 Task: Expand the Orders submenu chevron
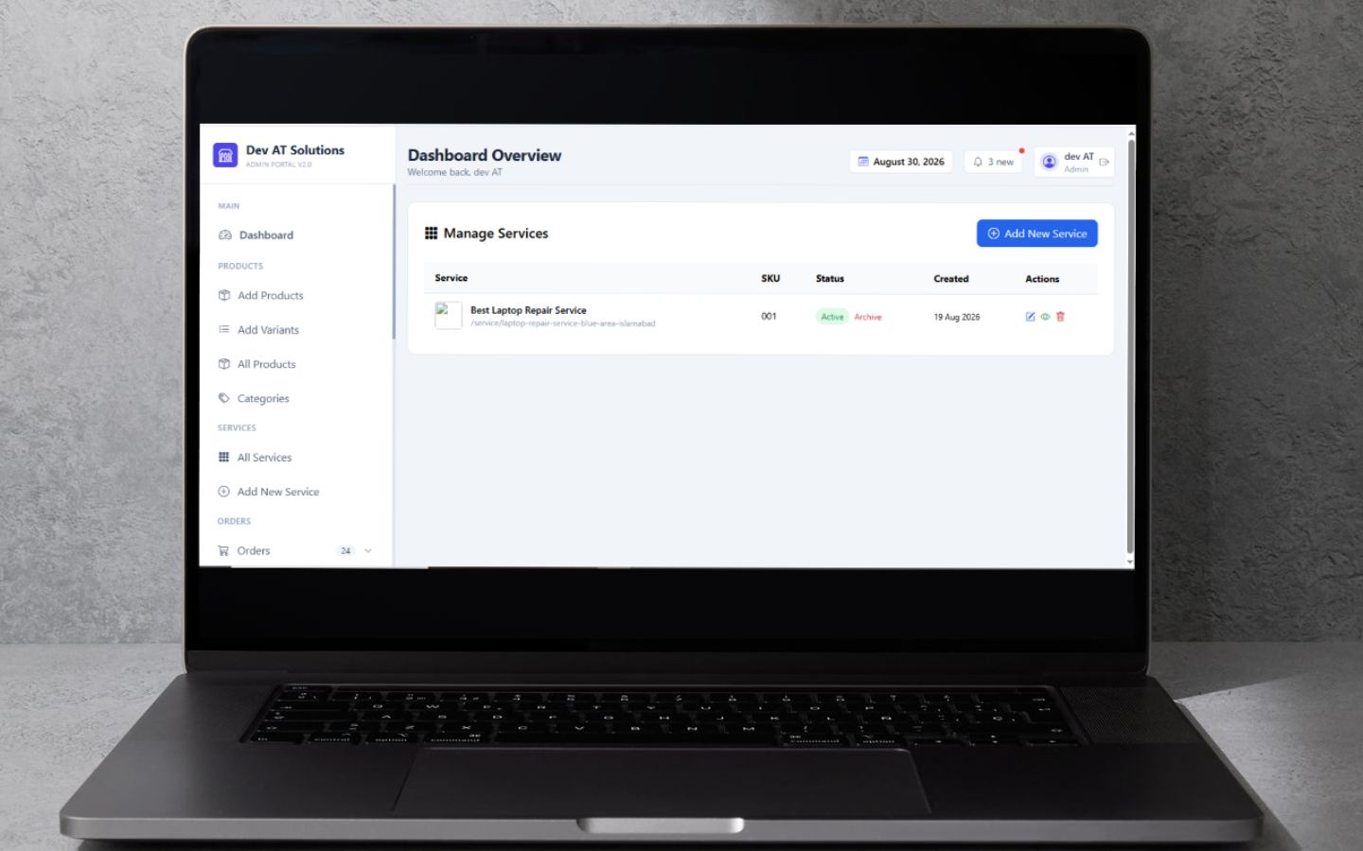click(368, 550)
